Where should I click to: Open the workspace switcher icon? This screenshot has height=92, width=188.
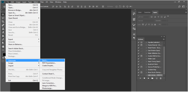point(184,6)
